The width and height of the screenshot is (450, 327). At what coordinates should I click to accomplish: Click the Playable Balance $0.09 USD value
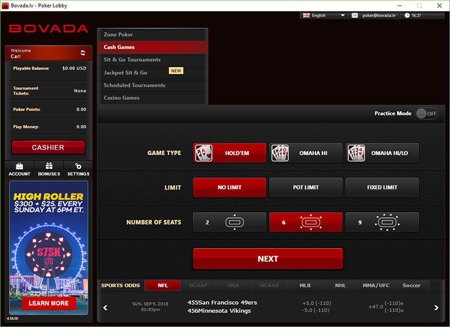[x=74, y=68]
